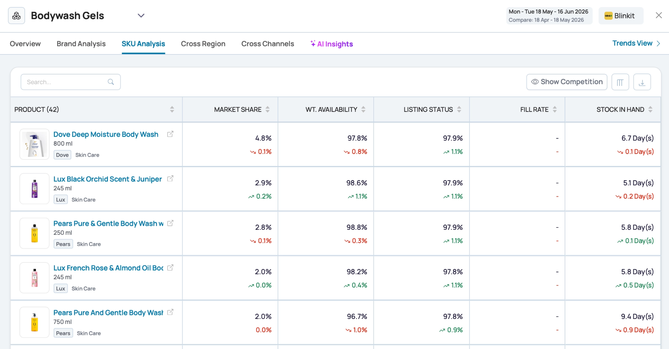The height and width of the screenshot is (349, 669).
Task: Click the download table icon
Action: pos(642,82)
